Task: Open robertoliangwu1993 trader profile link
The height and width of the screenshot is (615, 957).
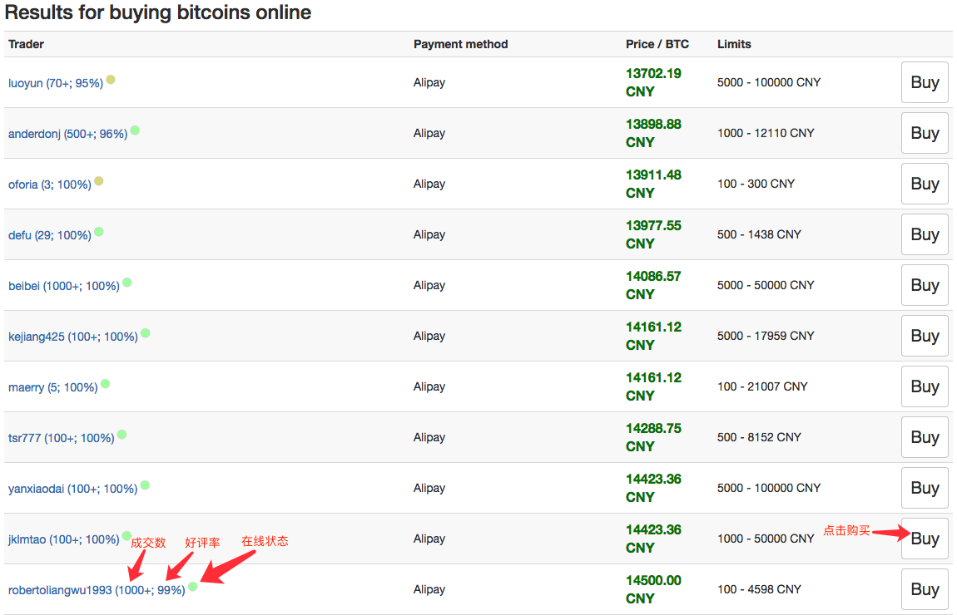Action: coord(97,590)
